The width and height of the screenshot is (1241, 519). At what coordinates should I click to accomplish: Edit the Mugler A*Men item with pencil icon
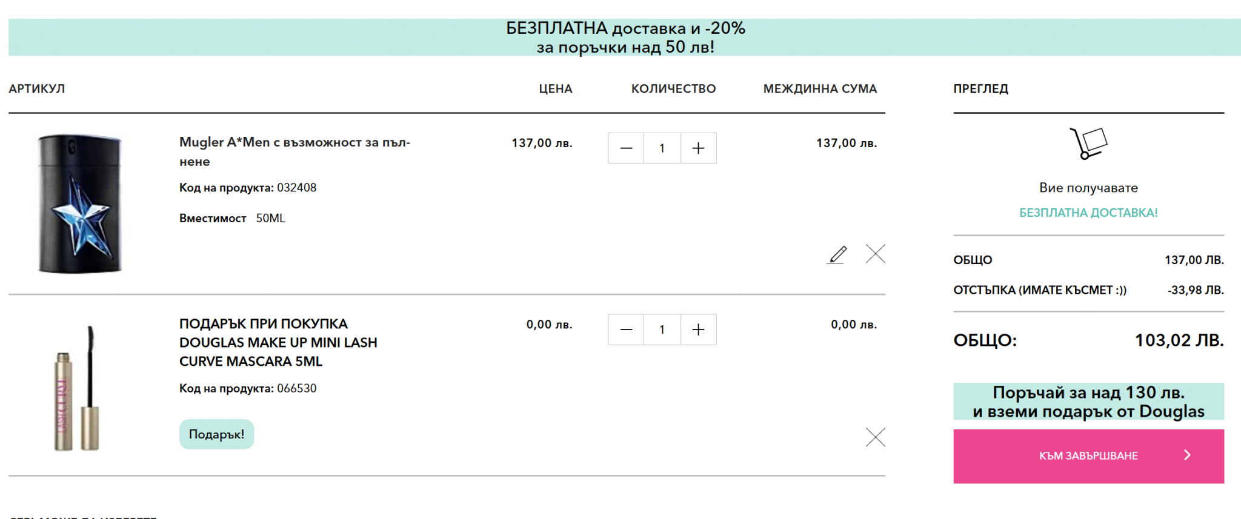click(837, 254)
